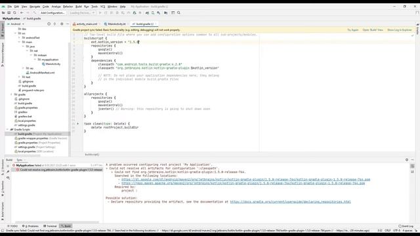Expand the res folder node
The height and width of the screenshot is (236, 420).
coord(24,68)
